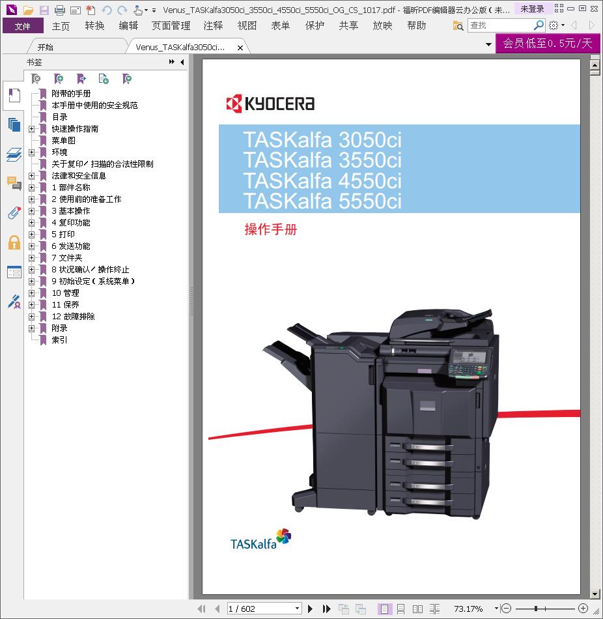Open advanced search with the folder-magnifier icon
603x619 pixels.
458,25
